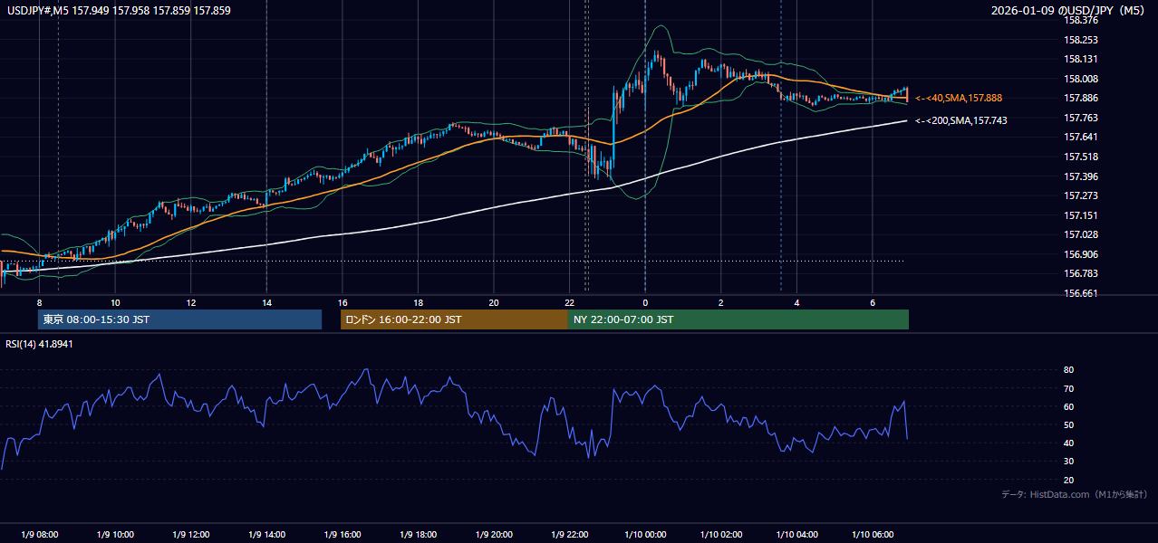Screen dimensions: 1158x543
Task: Click the bottom timestamp 1/9 08:00
Action: pyautogui.click(x=39, y=534)
